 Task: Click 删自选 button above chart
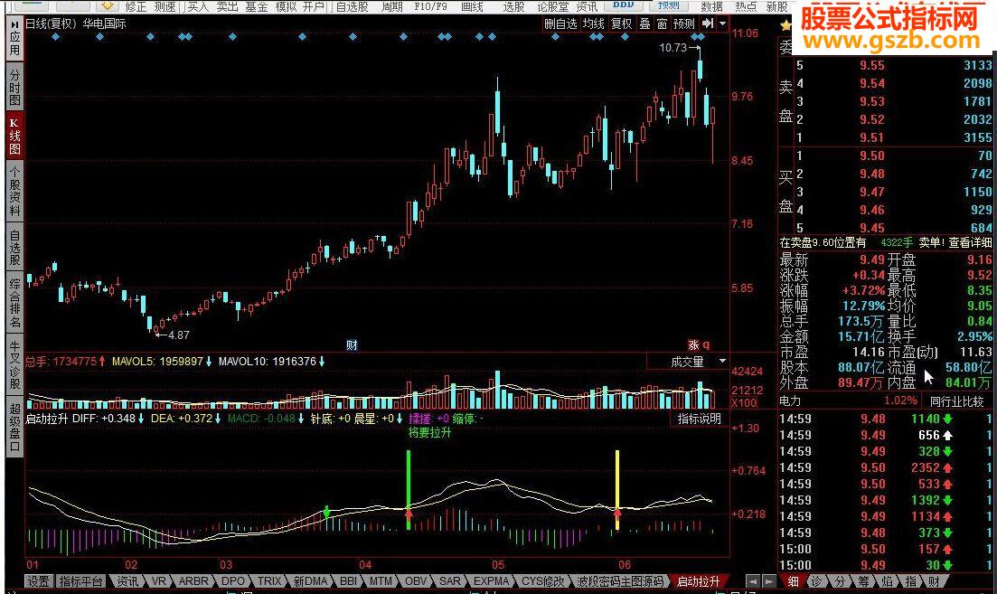click(560, 24)
